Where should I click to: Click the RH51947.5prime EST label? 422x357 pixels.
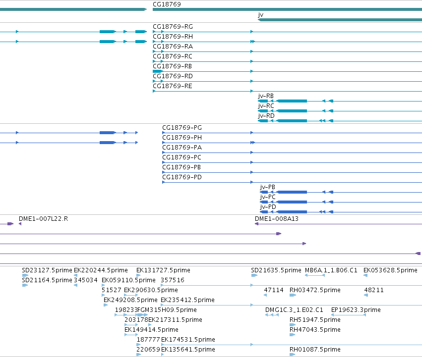[315, 320]
